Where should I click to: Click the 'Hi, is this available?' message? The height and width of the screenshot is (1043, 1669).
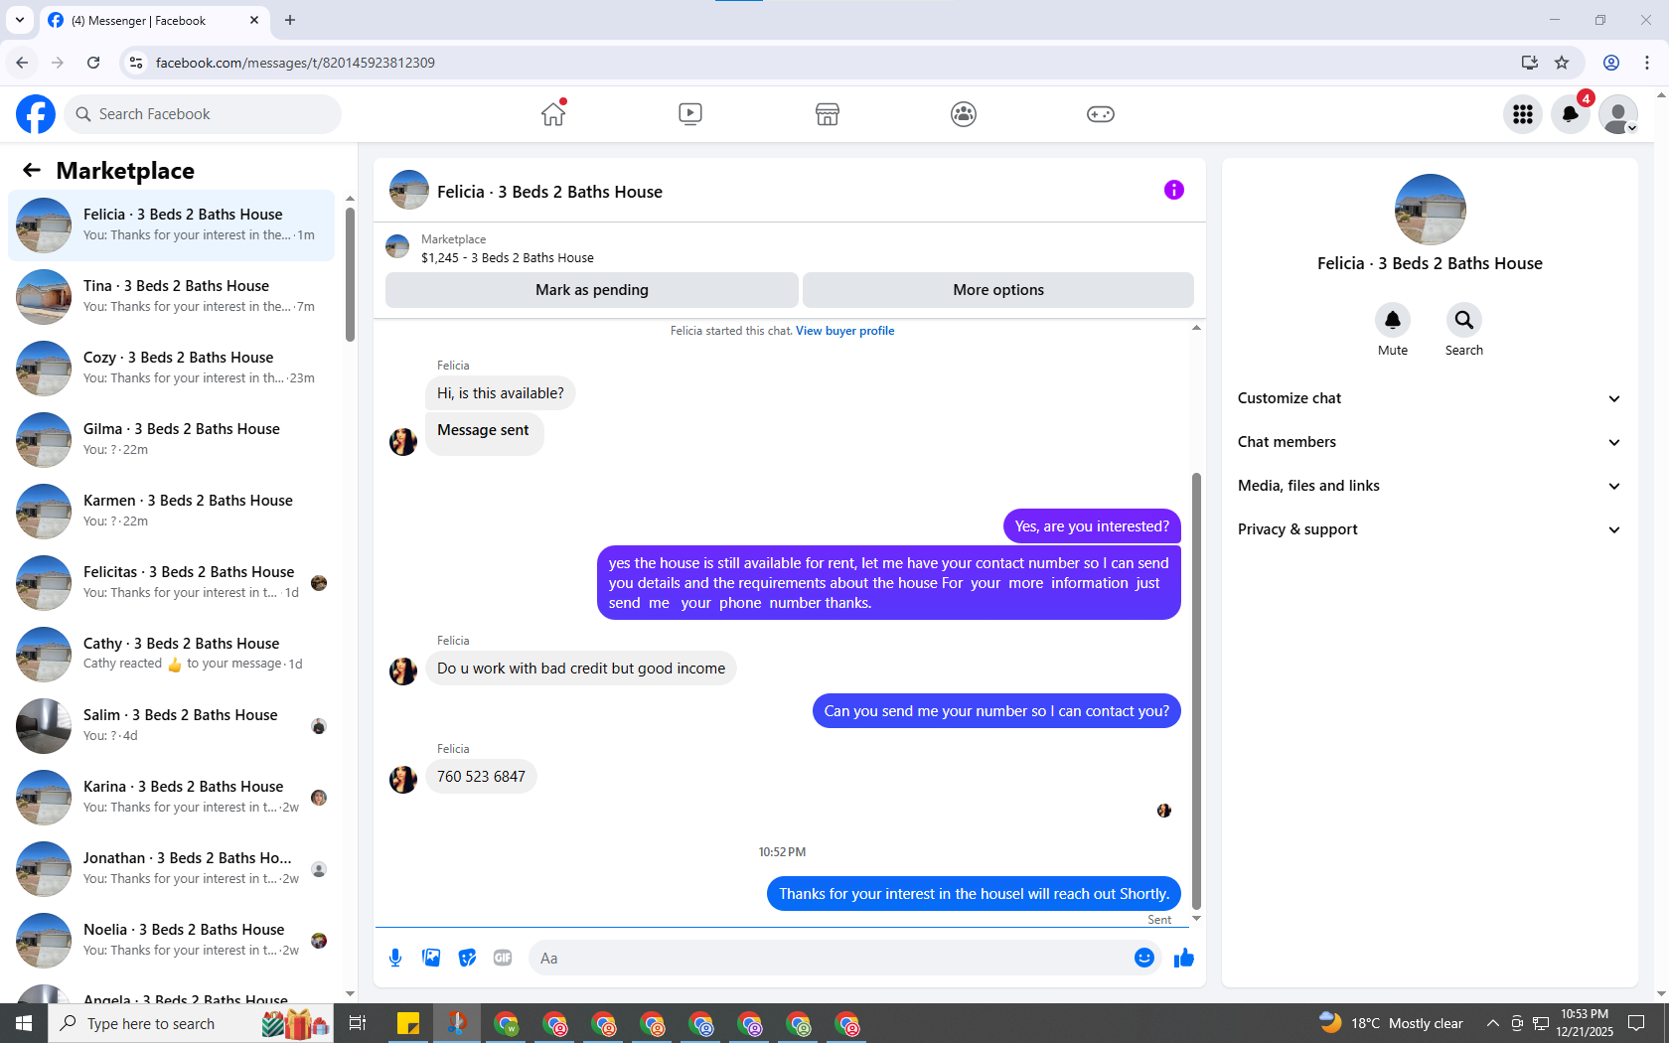[501, 393]
